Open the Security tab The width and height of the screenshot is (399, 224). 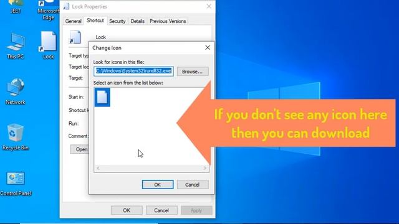117,21
